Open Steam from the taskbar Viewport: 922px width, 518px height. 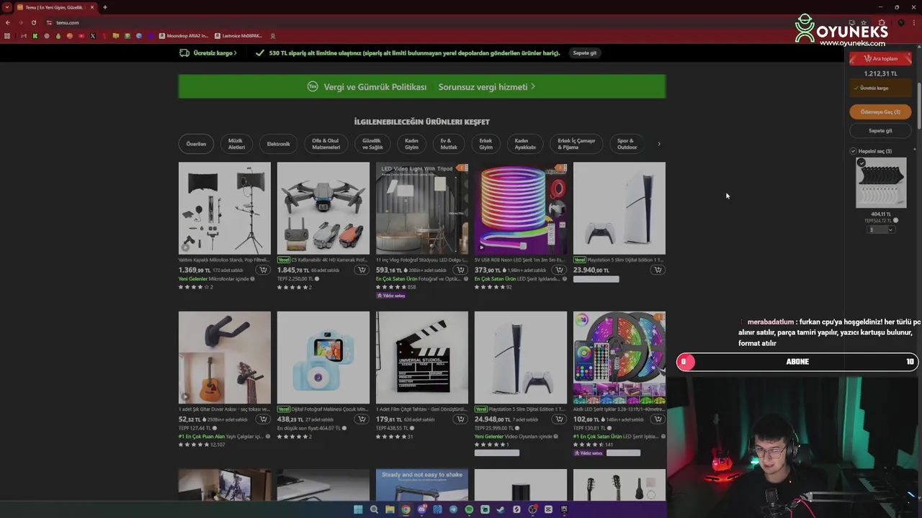pos(501,509)
